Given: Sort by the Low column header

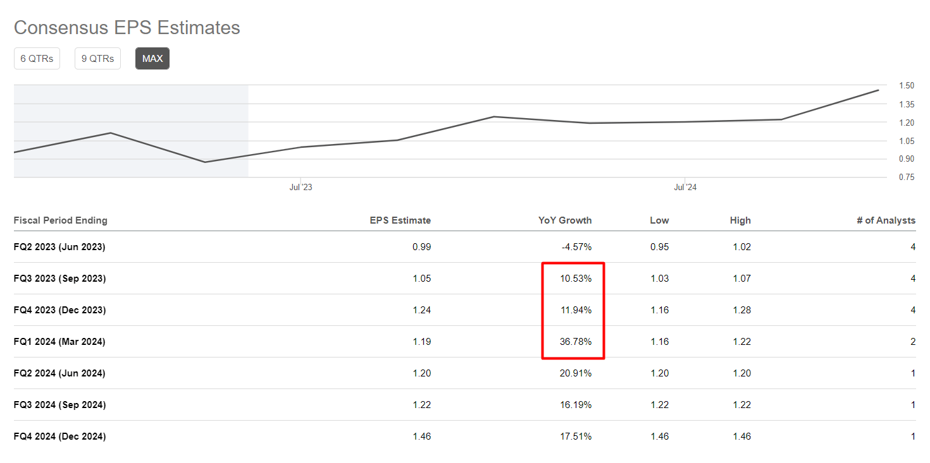Looking at the screenshot, I should (x=659, y=220).
